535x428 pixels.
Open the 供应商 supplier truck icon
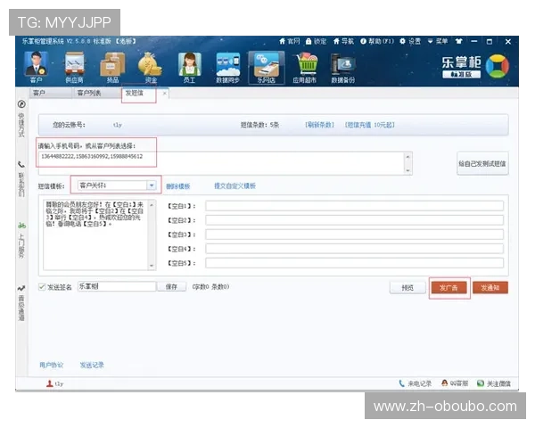pyautogui.click(x=74, y=67)
